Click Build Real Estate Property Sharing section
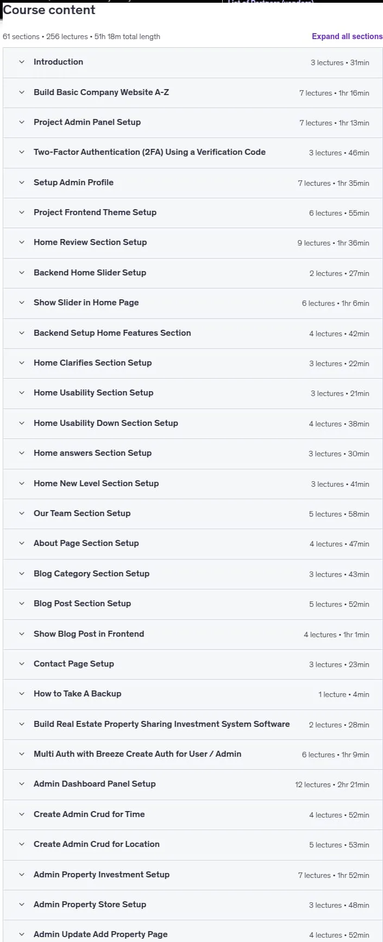 193,724
